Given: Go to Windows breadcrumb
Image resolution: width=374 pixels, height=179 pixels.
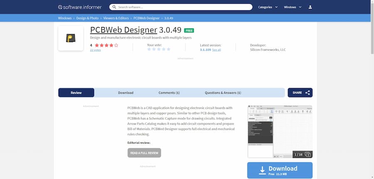Looking at the screenshot, I should [65, 18].
